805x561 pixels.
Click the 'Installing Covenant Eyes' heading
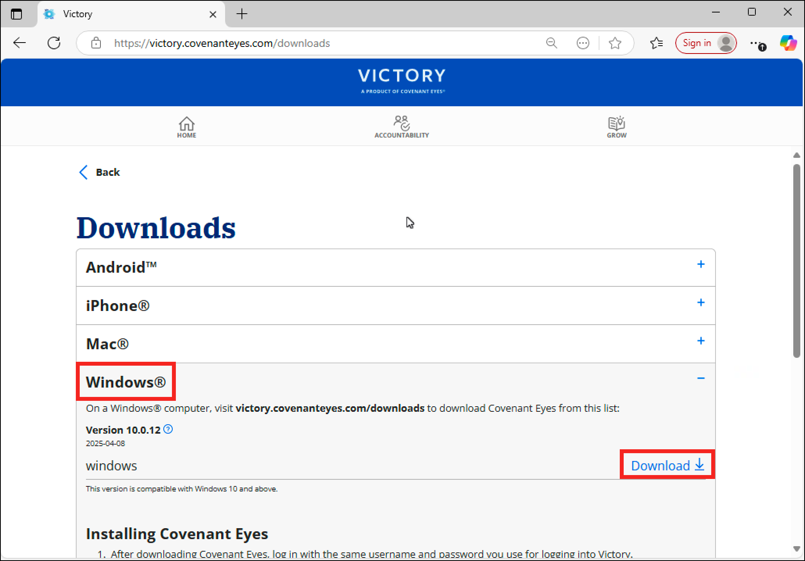pyautogui.click(x=177, y=534)
